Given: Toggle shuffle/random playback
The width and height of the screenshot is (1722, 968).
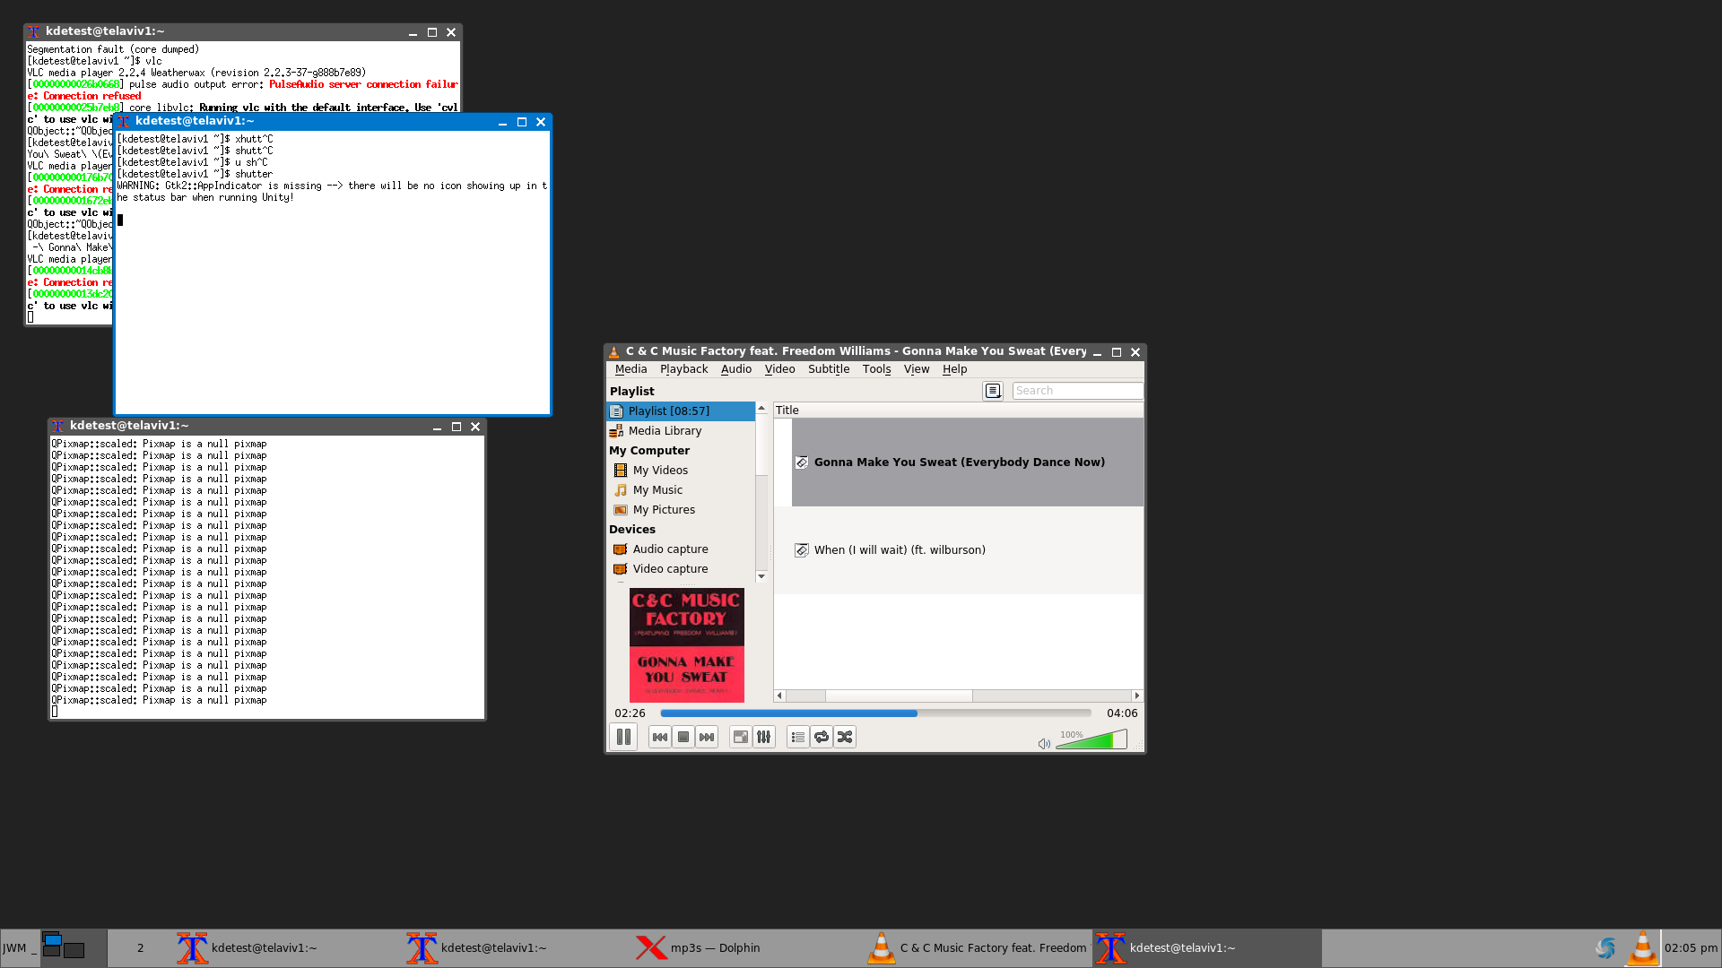Looking at the screenshot, I should coord(845,737).
